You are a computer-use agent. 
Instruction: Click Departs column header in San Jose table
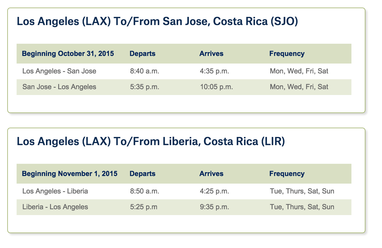pos(142,54)
